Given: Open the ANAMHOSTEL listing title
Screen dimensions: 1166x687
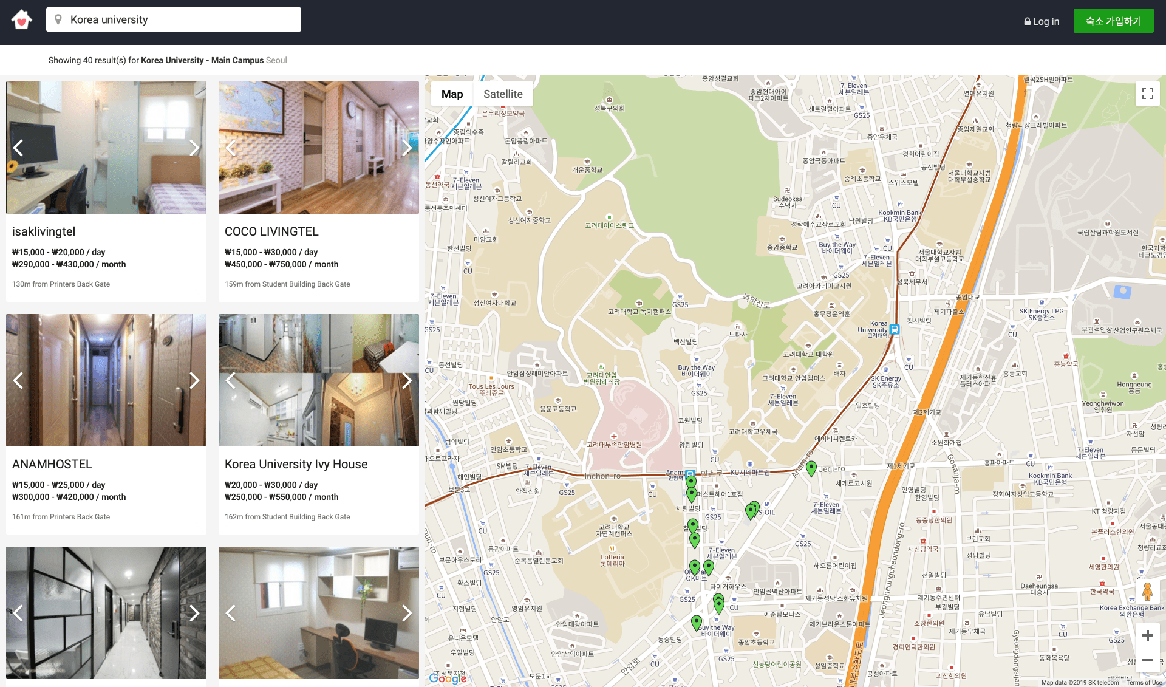Looking at the screenshot, I should pyautogui.click(x=52, y=464).
